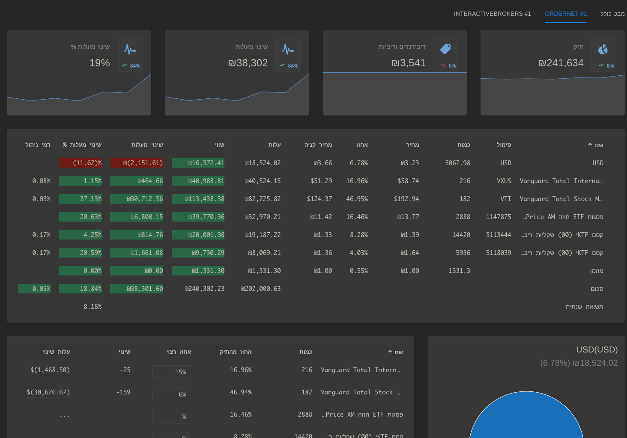The height and width of the screenshot is (438, 627).
Task: Select the VXUS symbol cell
Action: click(504, 181)
